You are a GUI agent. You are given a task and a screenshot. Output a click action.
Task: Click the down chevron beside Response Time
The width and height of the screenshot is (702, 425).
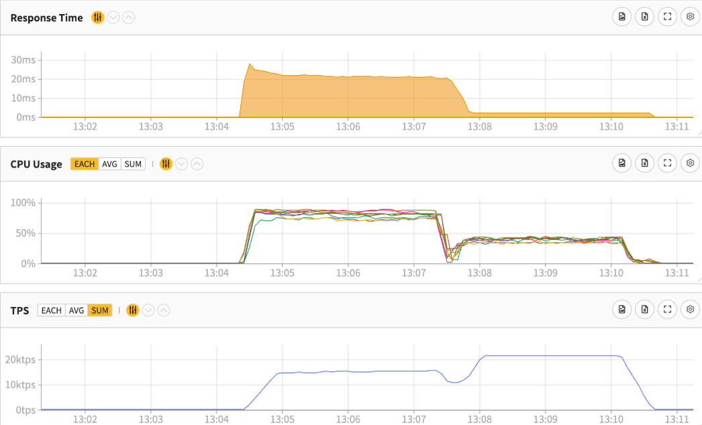coord(113,17)
